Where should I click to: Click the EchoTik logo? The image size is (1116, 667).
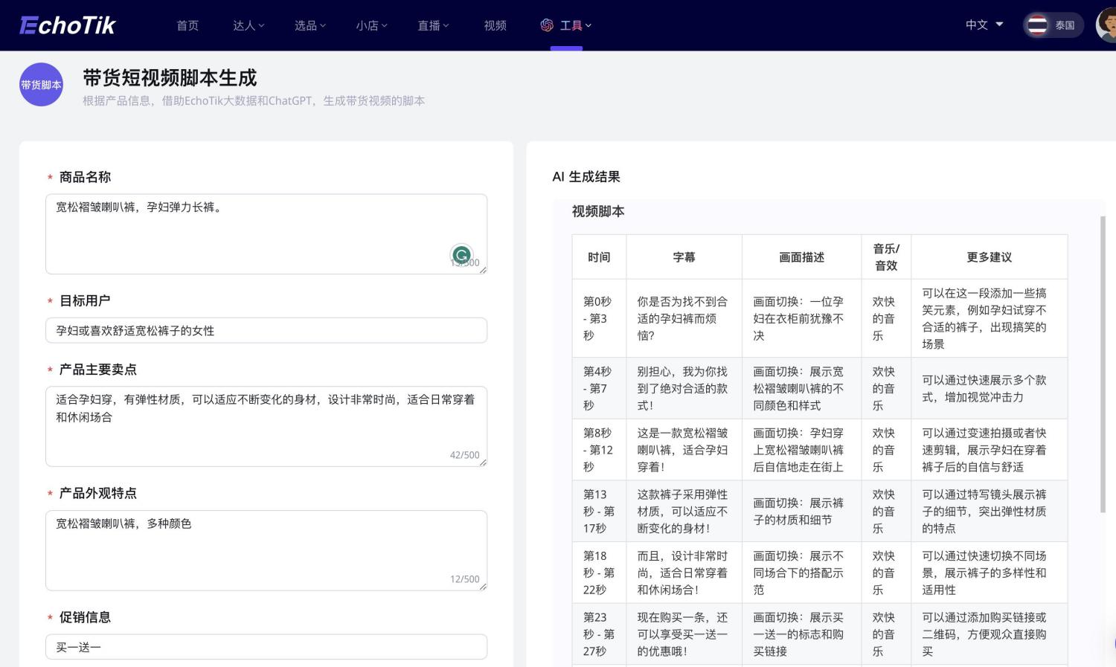point(66,25)
